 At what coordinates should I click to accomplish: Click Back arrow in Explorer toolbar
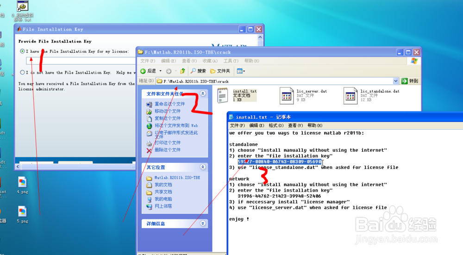pyautogui.click(x=148, y=71)
